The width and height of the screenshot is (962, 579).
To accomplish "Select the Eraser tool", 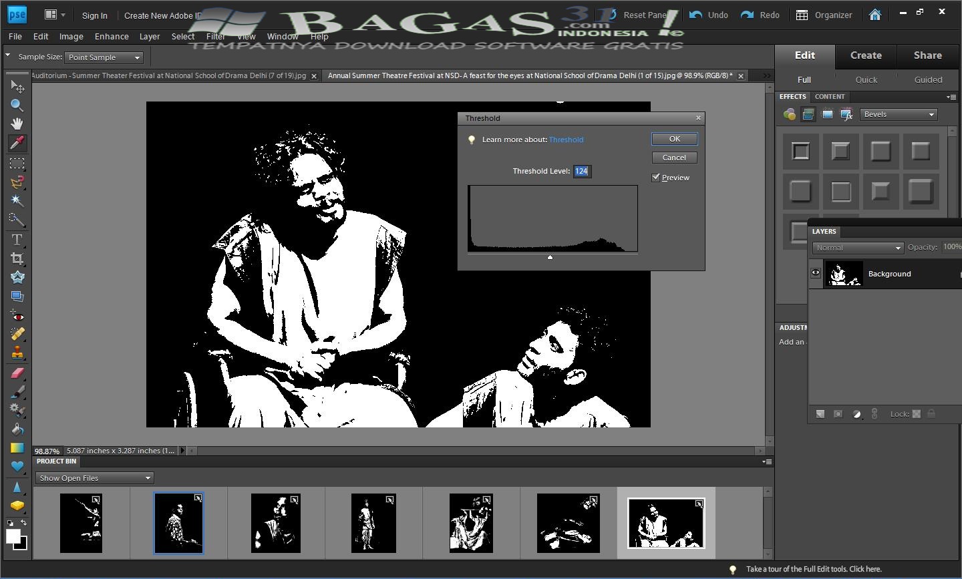I will (17, 373).
